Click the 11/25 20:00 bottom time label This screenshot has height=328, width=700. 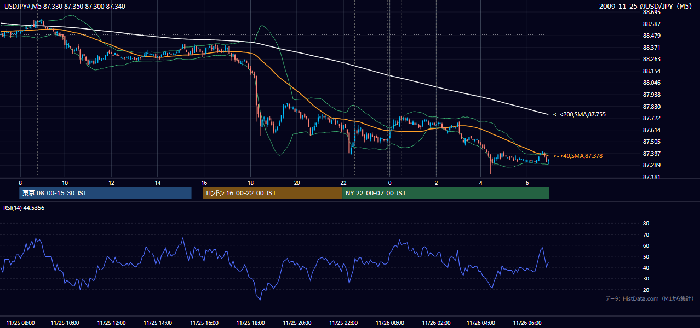click(296, 323)
